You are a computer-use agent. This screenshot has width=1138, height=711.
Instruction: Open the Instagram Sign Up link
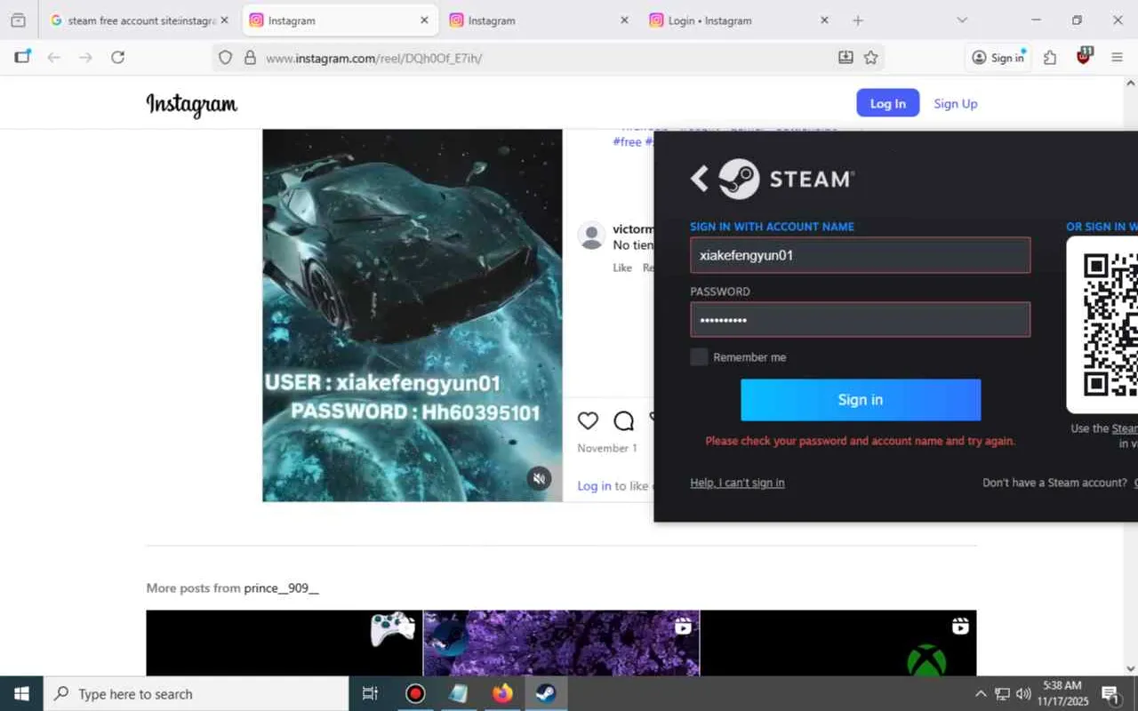click(x=956, y=104)
